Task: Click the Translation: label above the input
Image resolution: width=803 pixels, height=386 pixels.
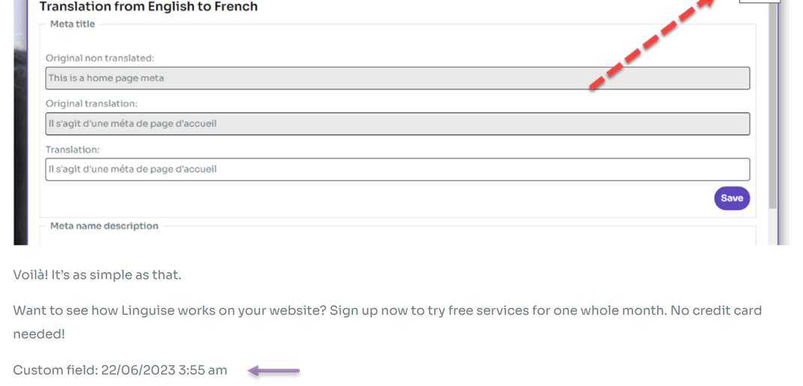Action: 72,150
